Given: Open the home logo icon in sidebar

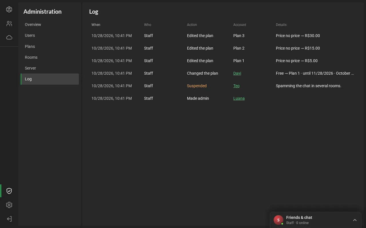Looking at the screenshot, I should pos(9,9).
